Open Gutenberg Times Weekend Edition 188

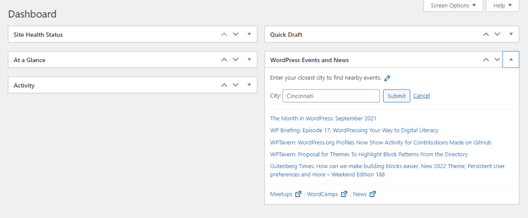[x=387, y=170]
